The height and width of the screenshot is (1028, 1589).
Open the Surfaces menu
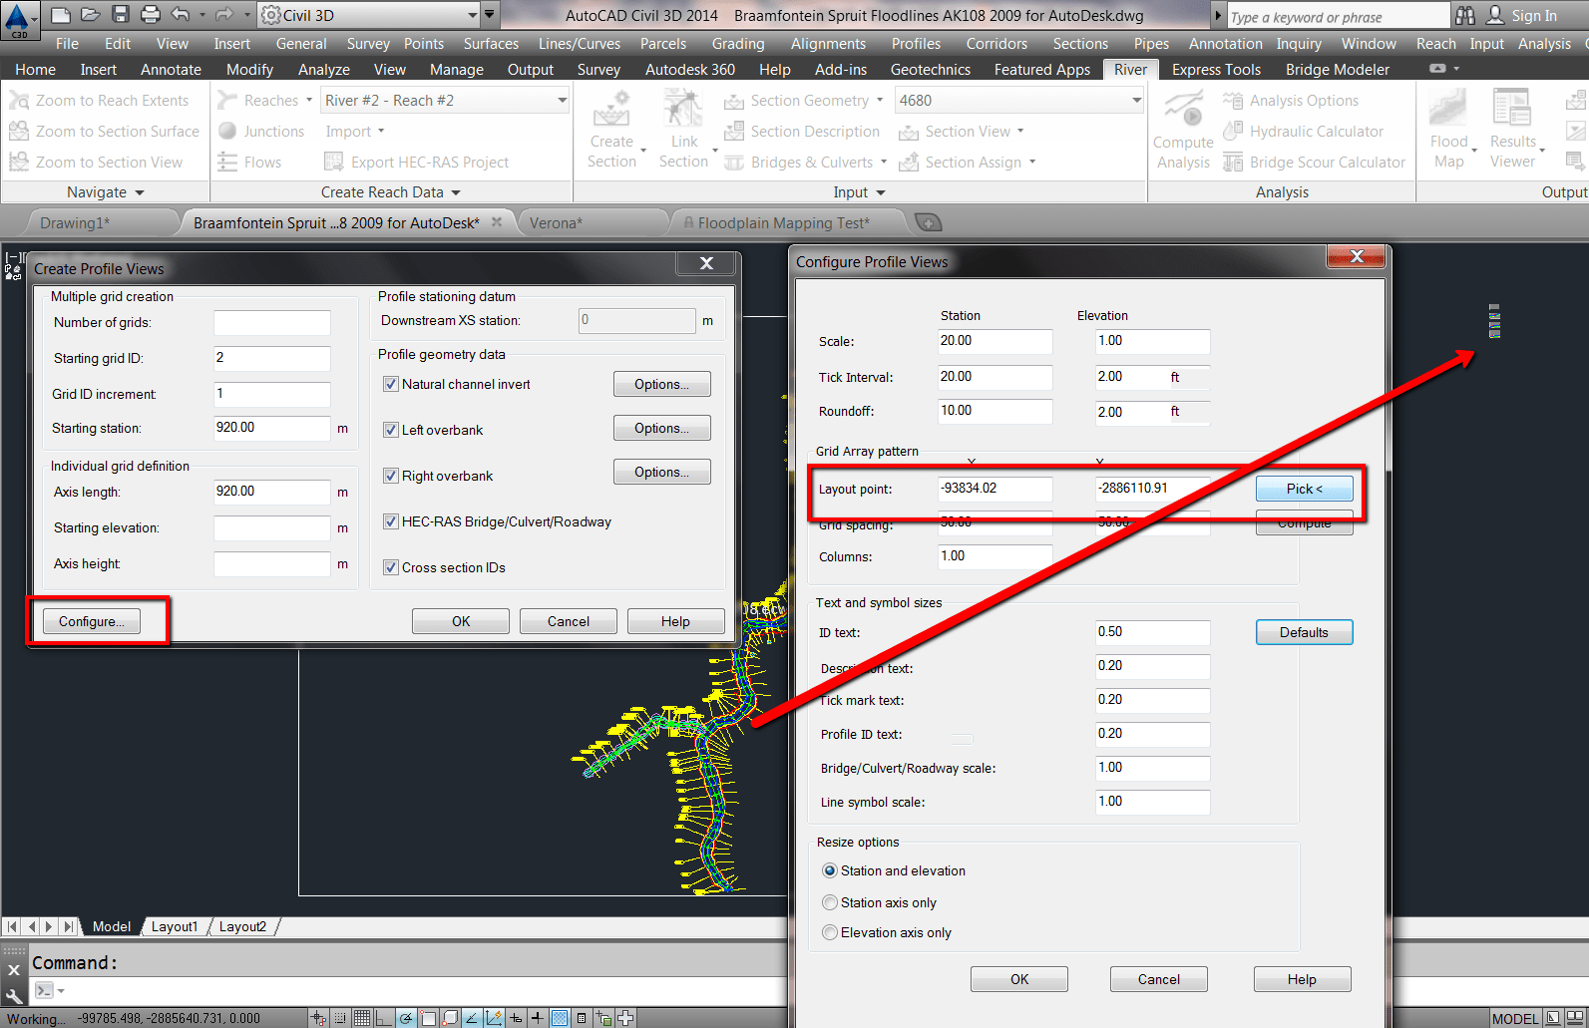[491, 44]
